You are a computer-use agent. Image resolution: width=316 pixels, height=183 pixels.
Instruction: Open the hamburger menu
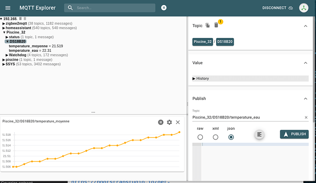pos(8,8)
